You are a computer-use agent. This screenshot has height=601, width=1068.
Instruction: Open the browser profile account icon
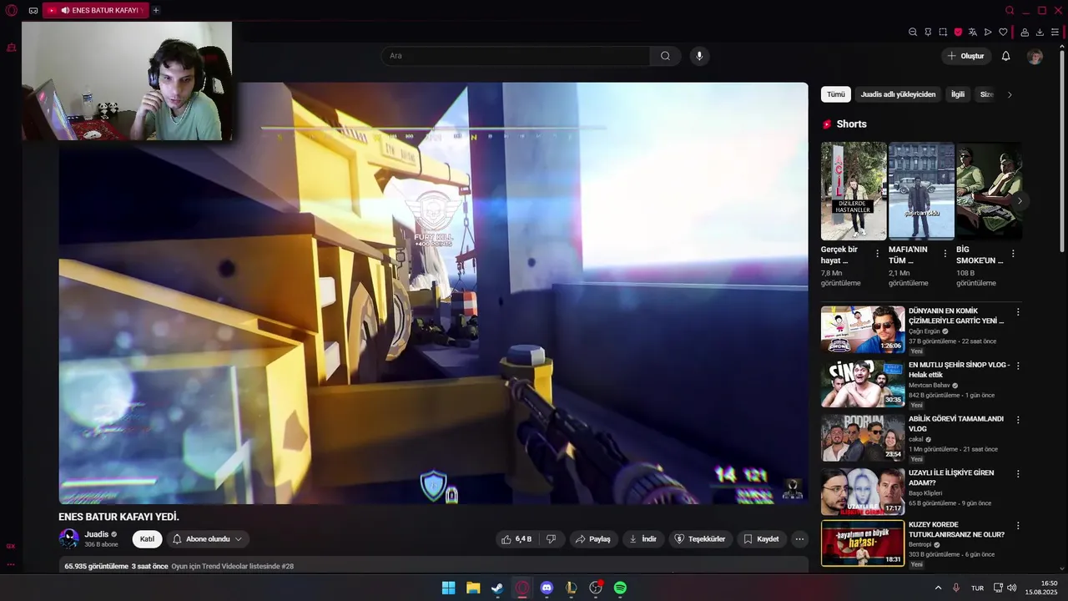pyautogui.click(x=1025, y=32)
